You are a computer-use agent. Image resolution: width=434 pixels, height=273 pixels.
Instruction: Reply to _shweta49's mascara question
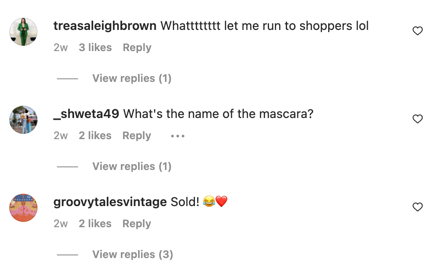[137, 136]
